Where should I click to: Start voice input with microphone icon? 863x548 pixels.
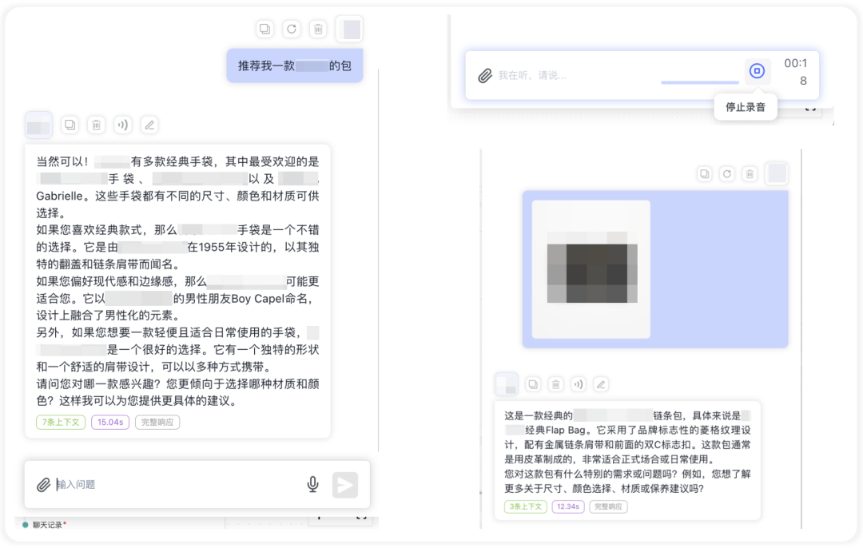(x=312, y=484)
